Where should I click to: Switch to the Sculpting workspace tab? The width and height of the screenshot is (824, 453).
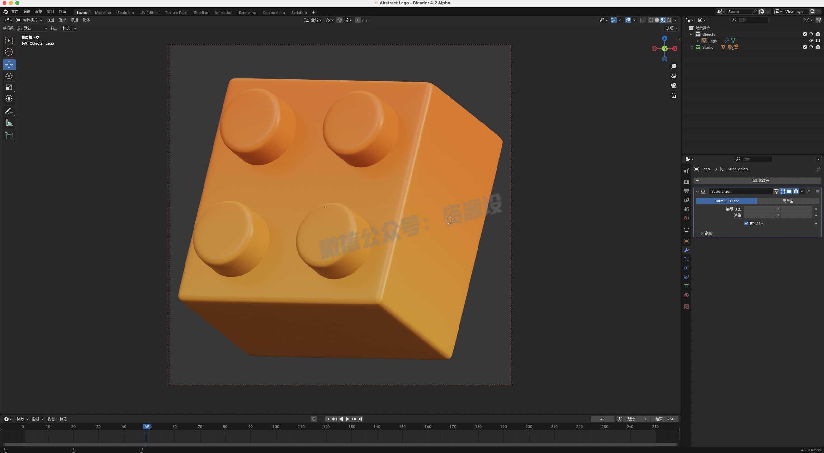coord(125,13)
